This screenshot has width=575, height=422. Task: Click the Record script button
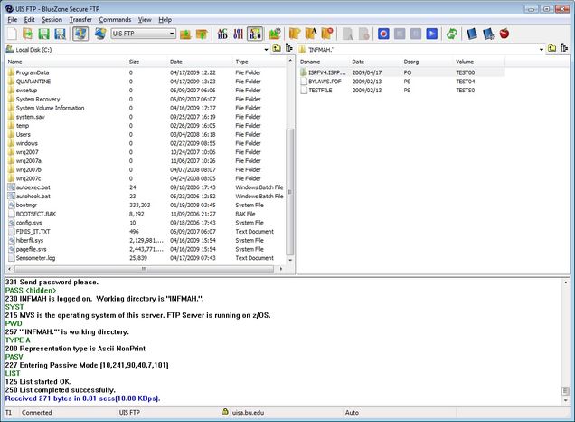[x=383, y=34]
